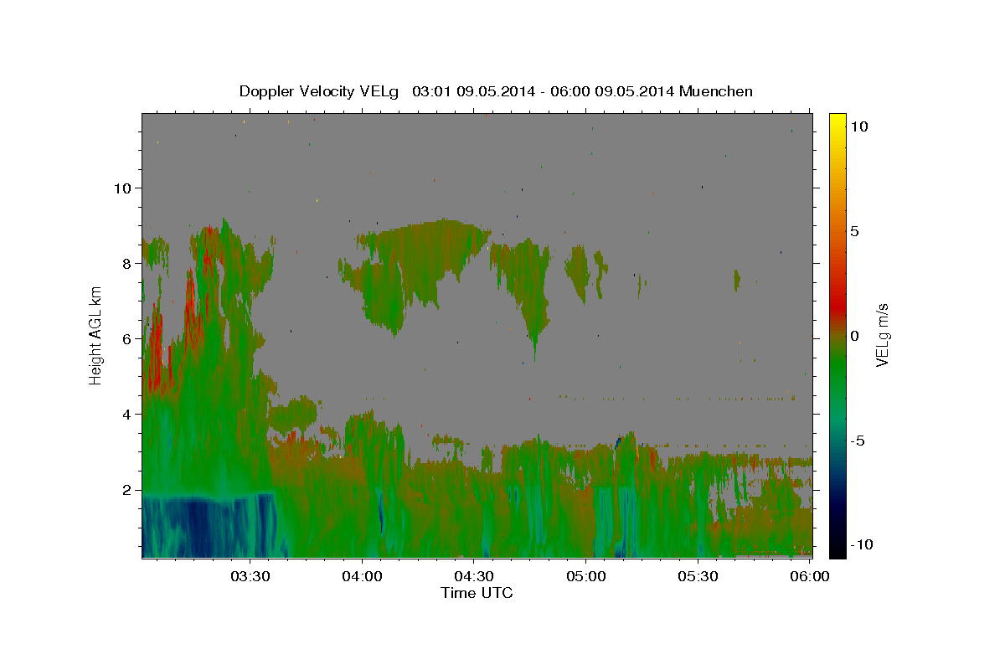Click the 'Height AGL km' axis title

tap(96, 335)
